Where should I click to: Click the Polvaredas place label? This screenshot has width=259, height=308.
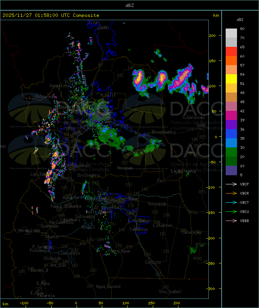point(46,97)
